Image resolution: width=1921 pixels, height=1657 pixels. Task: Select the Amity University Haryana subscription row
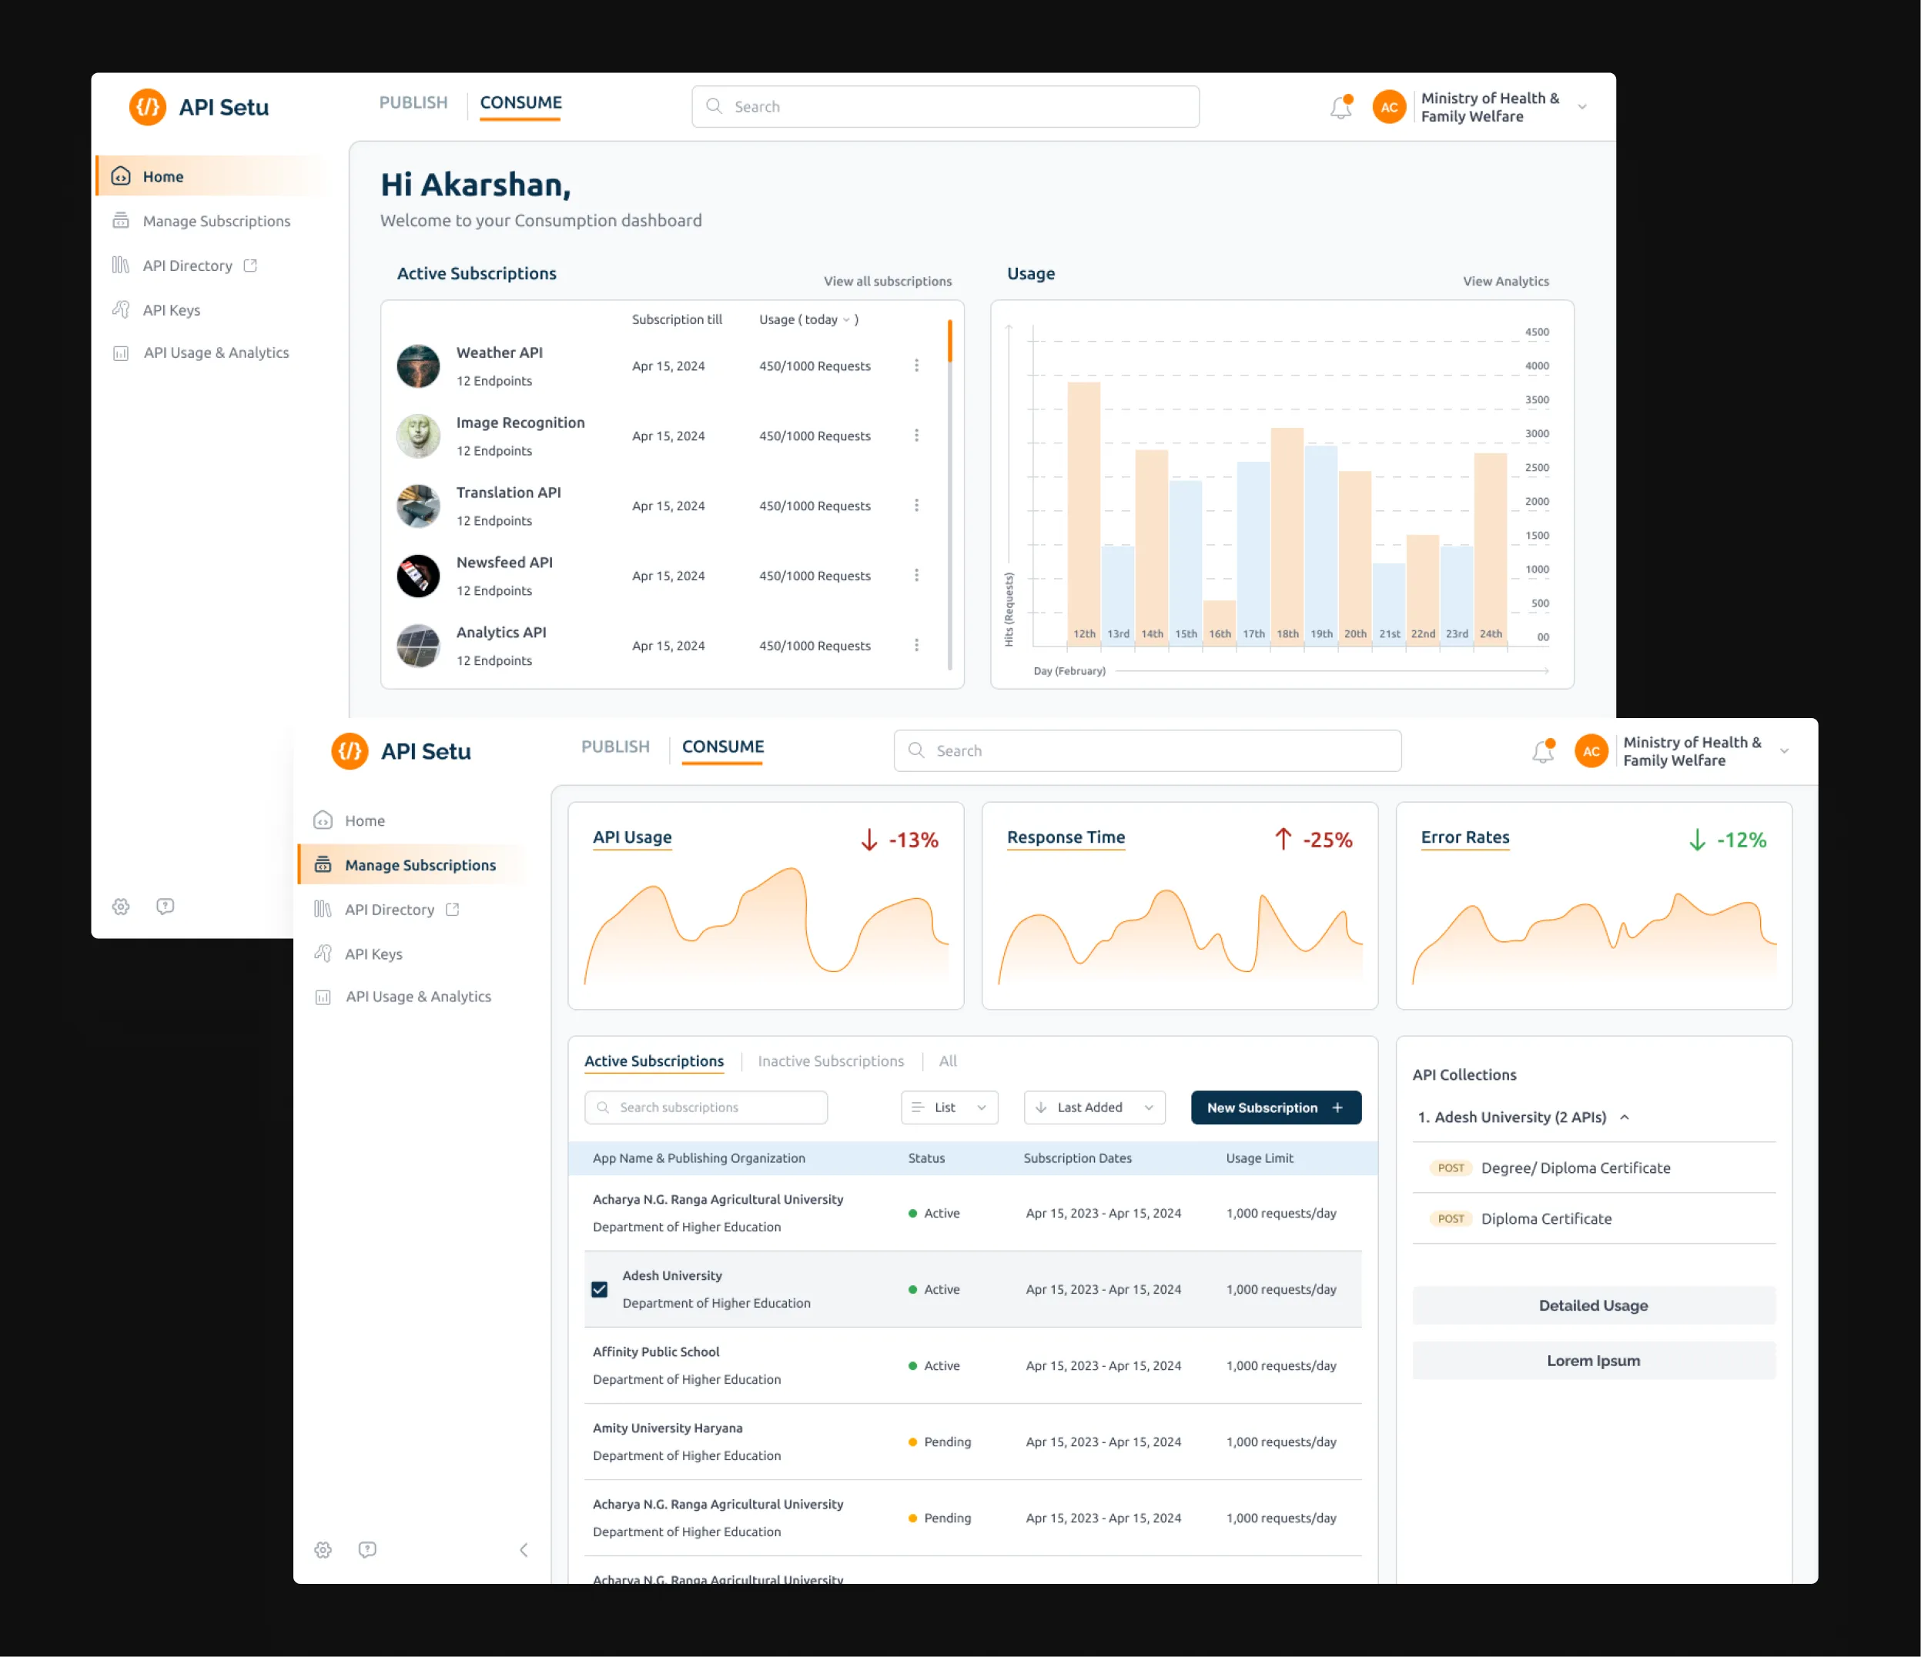coord(972,1441)
